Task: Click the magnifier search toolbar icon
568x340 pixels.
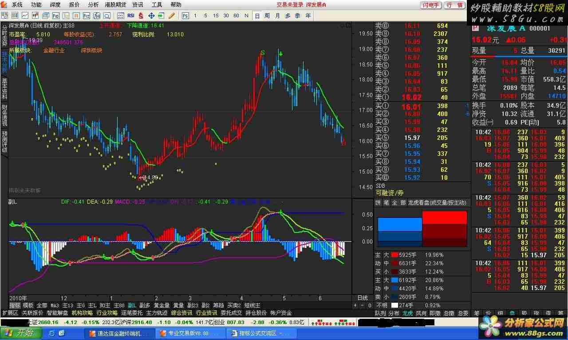Action: point(107,15)
